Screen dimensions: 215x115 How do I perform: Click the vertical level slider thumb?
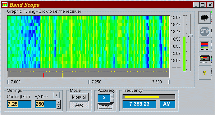point(190,36)
